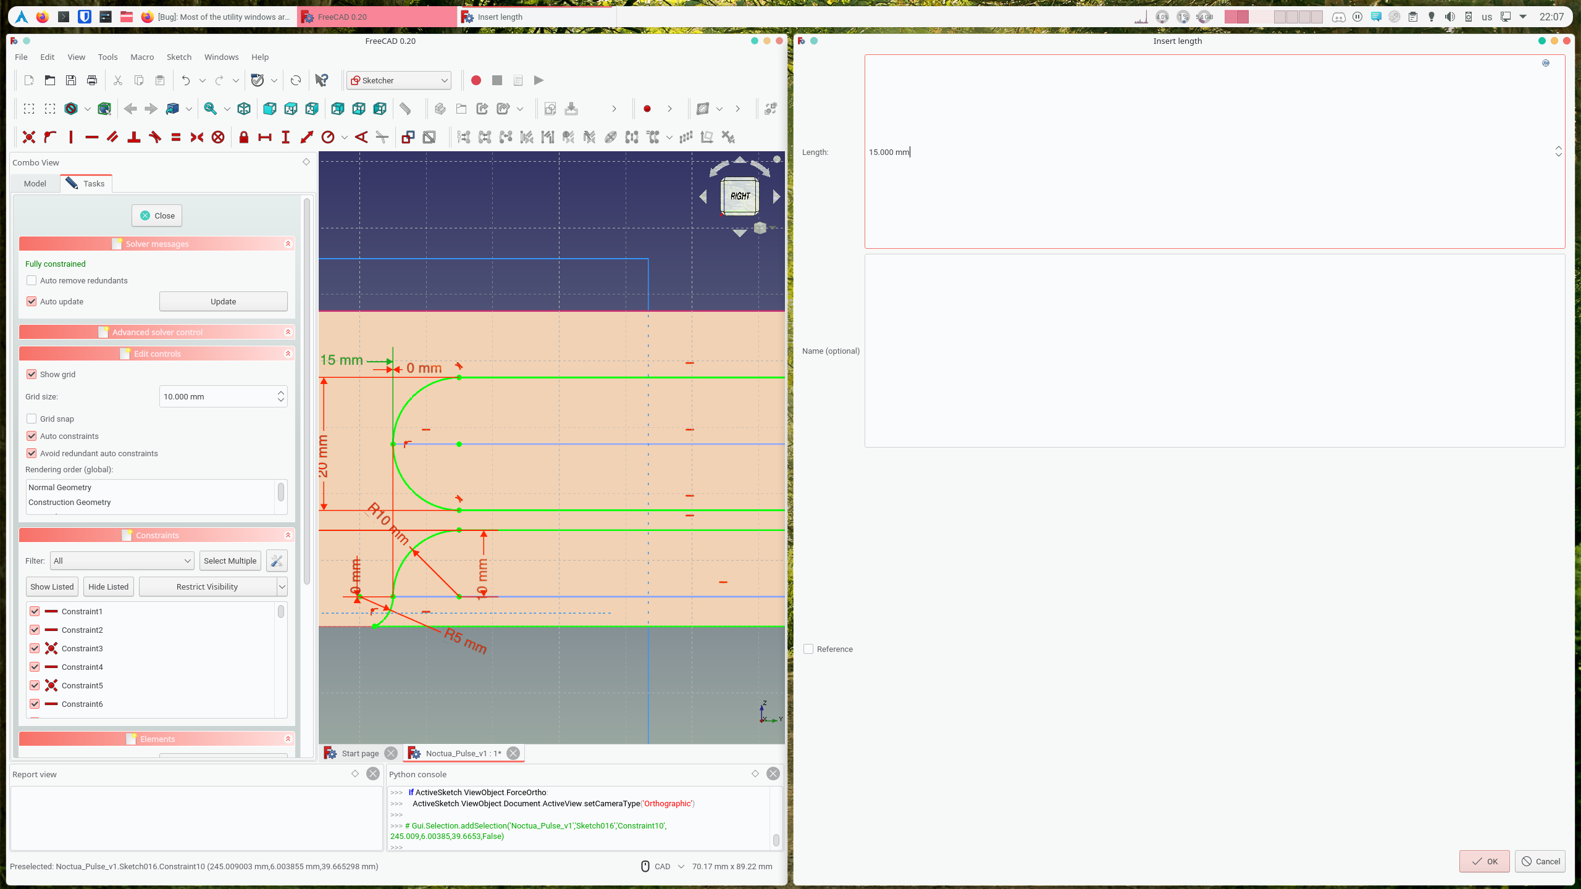Select the horizontal constraint tool

point(92,137)
